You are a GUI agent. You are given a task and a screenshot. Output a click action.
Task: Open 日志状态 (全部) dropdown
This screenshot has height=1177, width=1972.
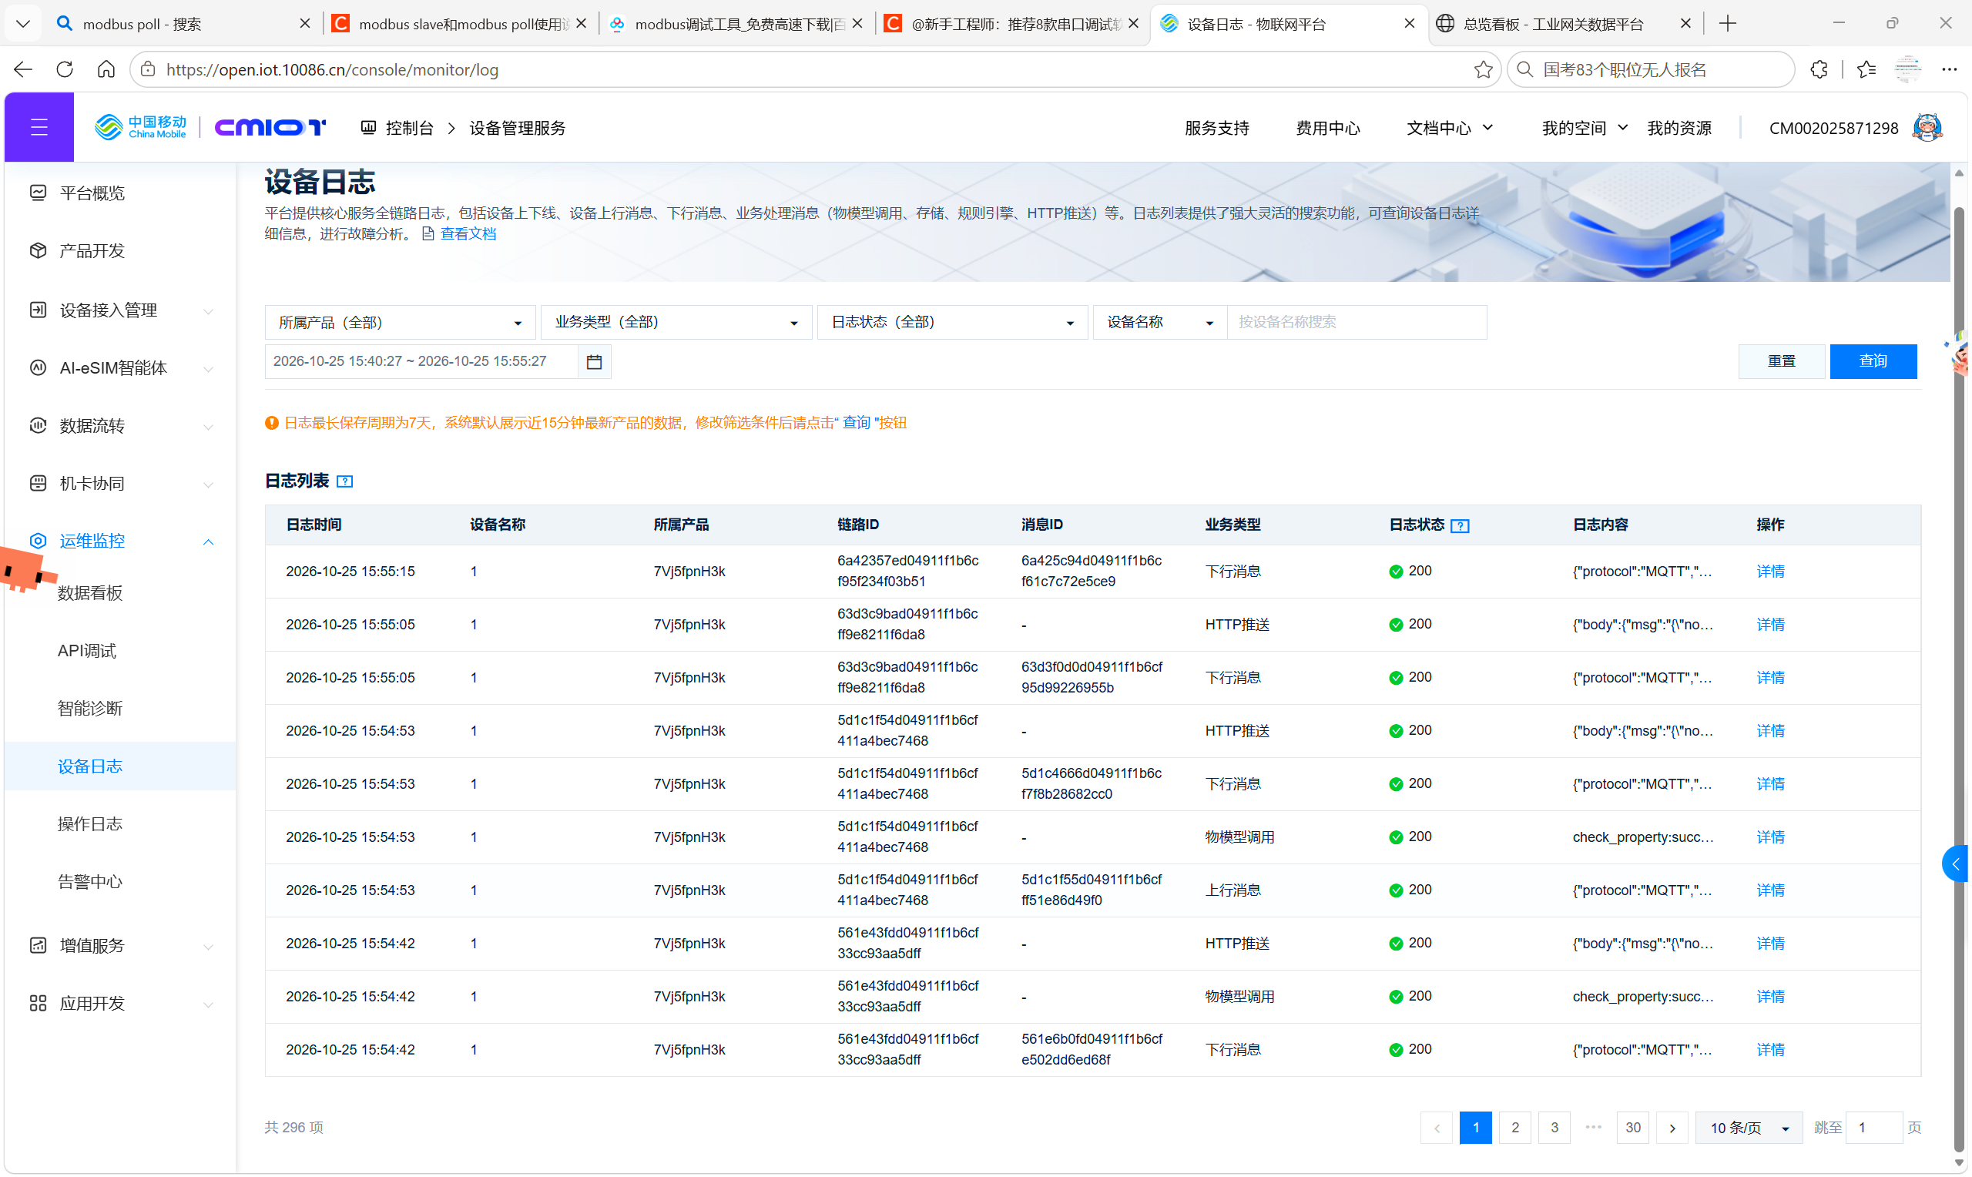click(x=952, y=323)
